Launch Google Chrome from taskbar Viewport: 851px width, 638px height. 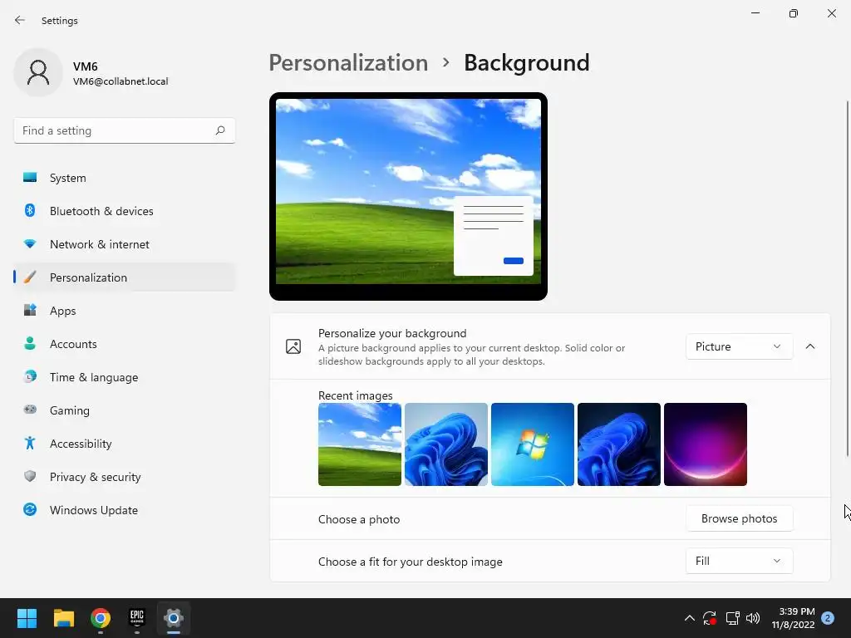click(x=101, y=618)
